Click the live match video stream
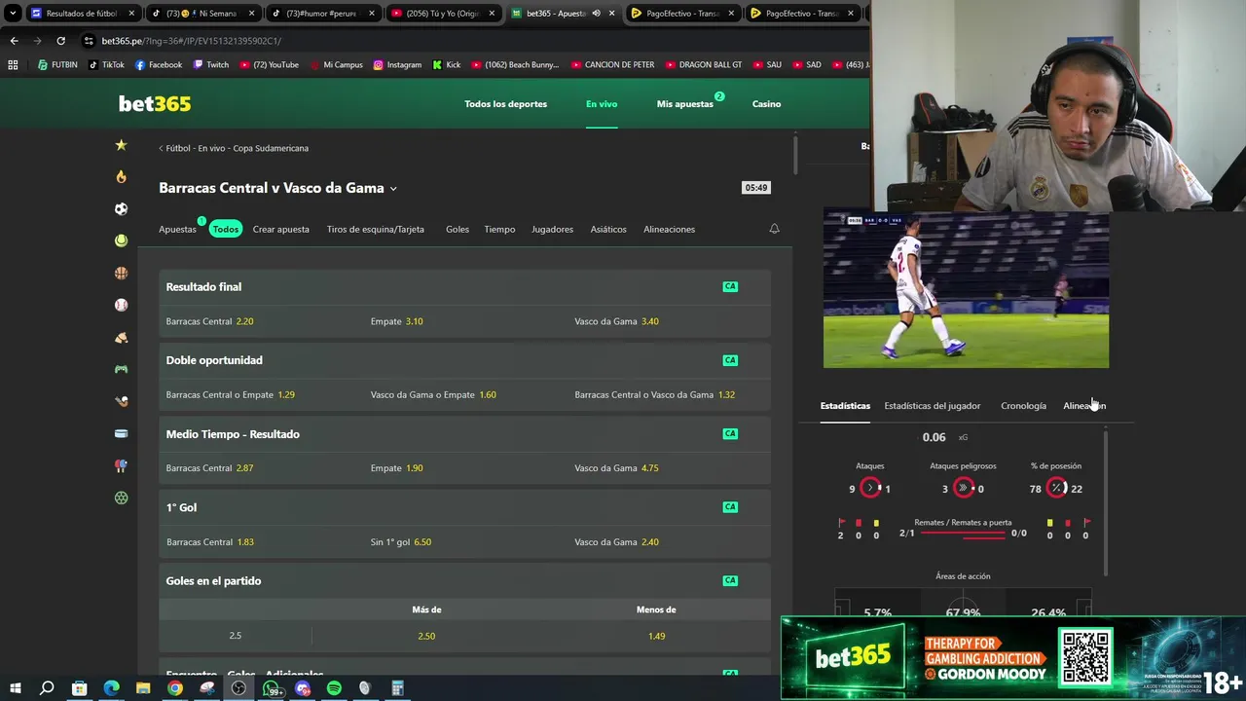The width and height of the screenshot is (1246, 701). point(966,289)
